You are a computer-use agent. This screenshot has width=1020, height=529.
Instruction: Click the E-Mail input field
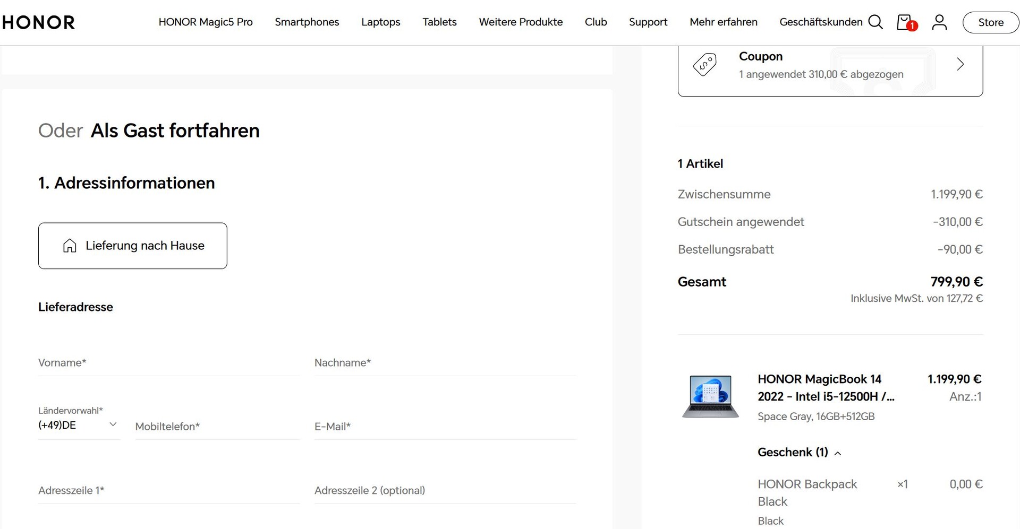click(x=445, y=427)
